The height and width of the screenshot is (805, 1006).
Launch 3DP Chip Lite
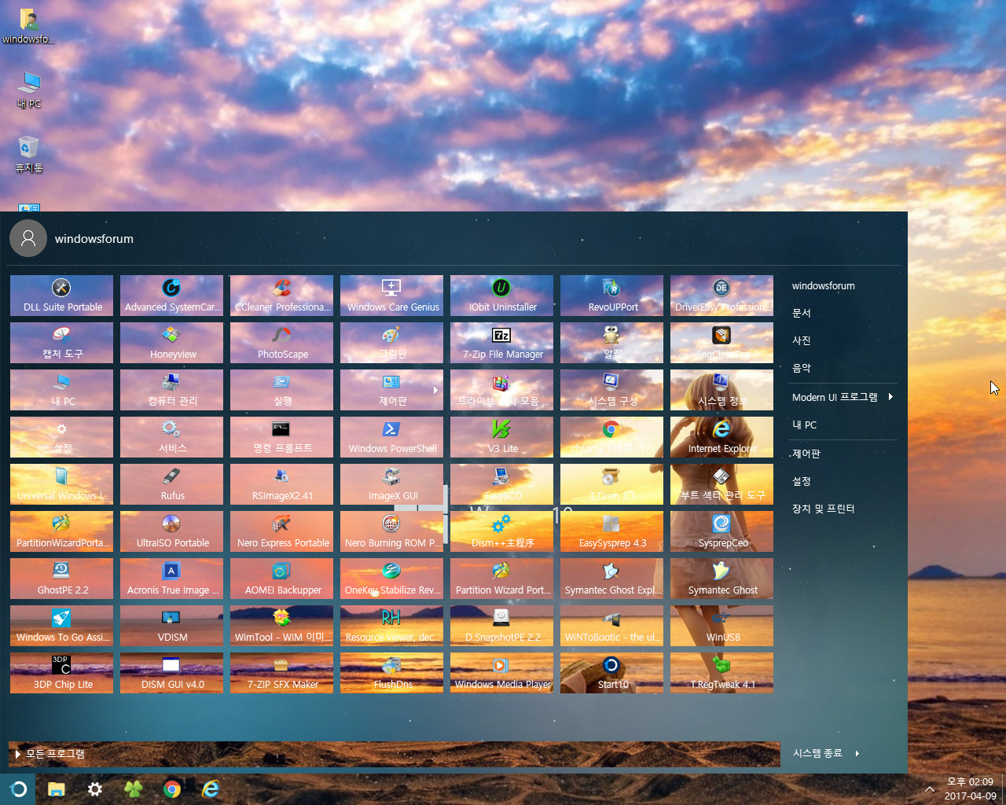(61, 673)
